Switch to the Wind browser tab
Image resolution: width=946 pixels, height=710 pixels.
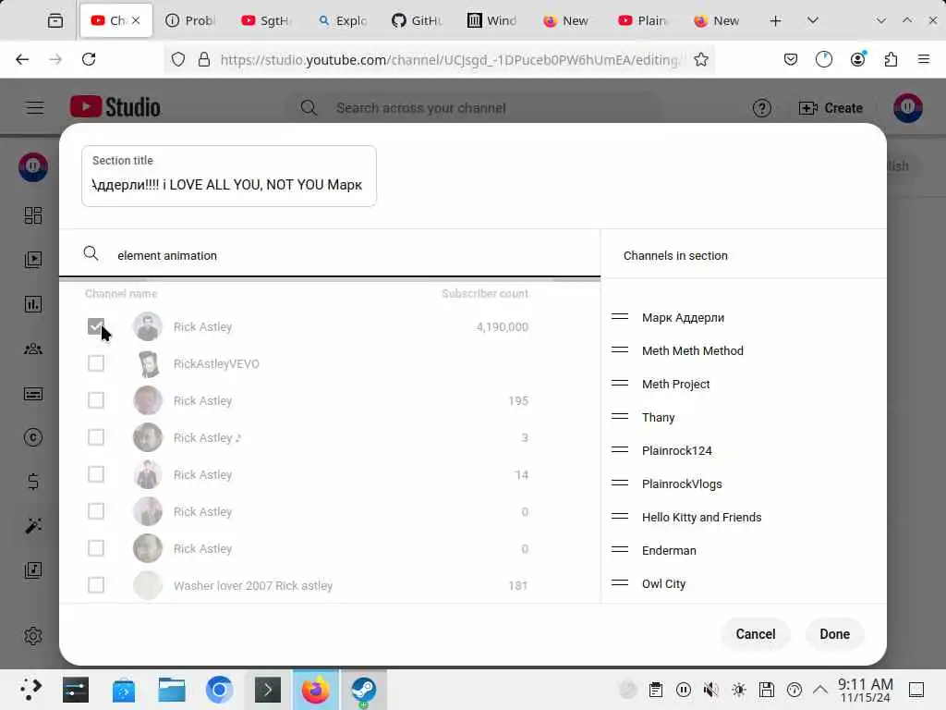coord(491,20)
